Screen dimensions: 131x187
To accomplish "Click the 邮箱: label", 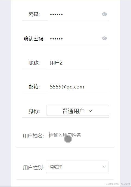I will pos(34,87).
